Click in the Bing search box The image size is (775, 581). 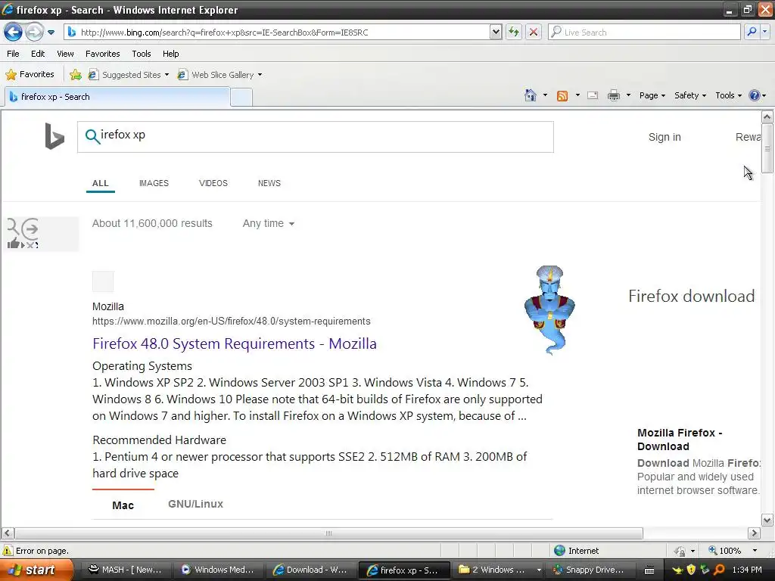tap(316, 137)
